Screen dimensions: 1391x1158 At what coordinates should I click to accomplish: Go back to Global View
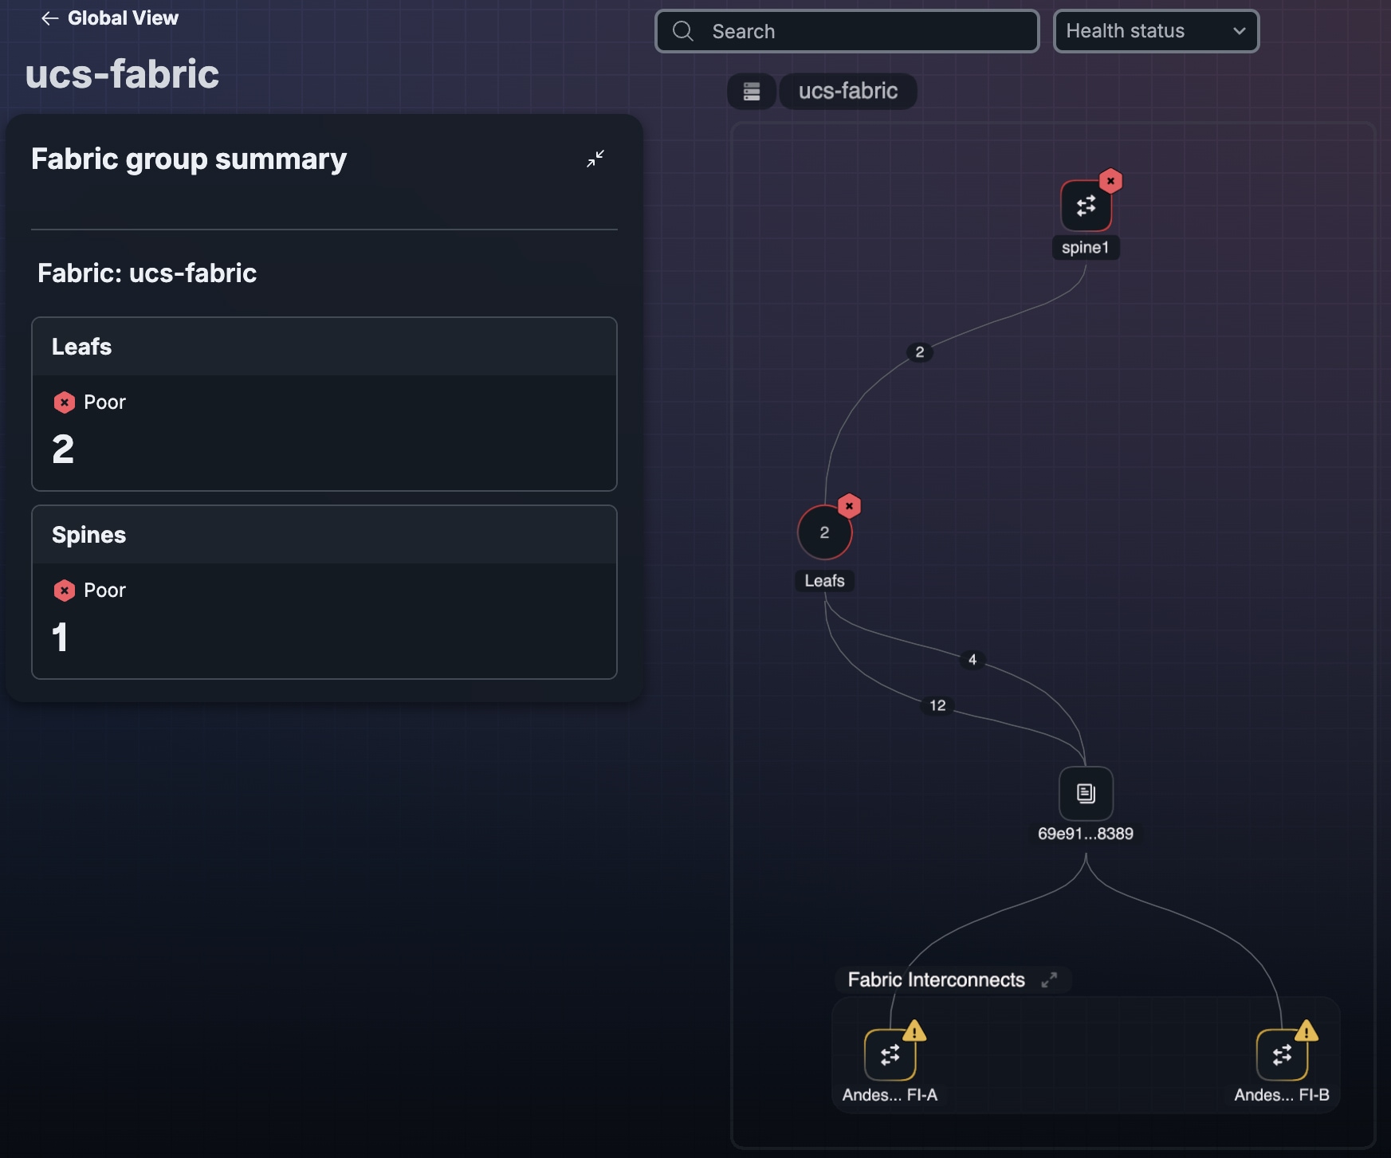point(109,18)
